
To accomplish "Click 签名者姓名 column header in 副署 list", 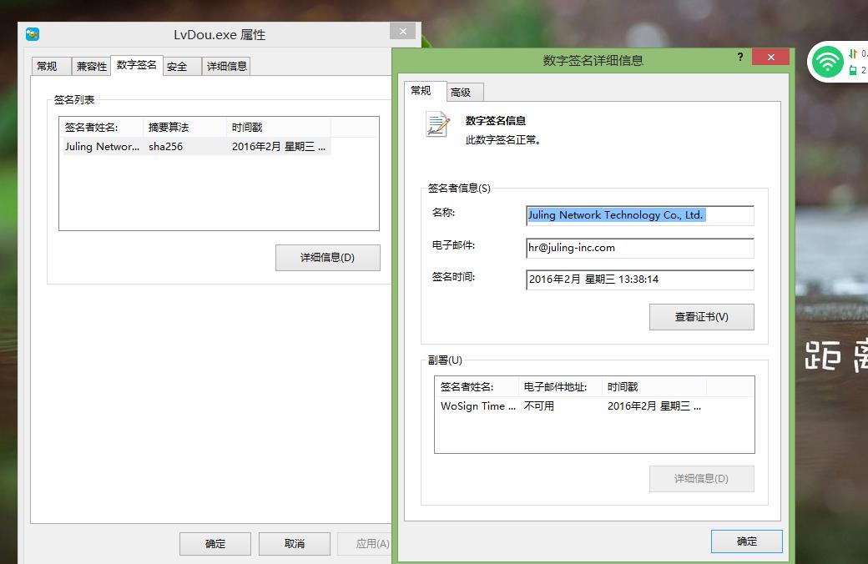I will tap(477, 386).
